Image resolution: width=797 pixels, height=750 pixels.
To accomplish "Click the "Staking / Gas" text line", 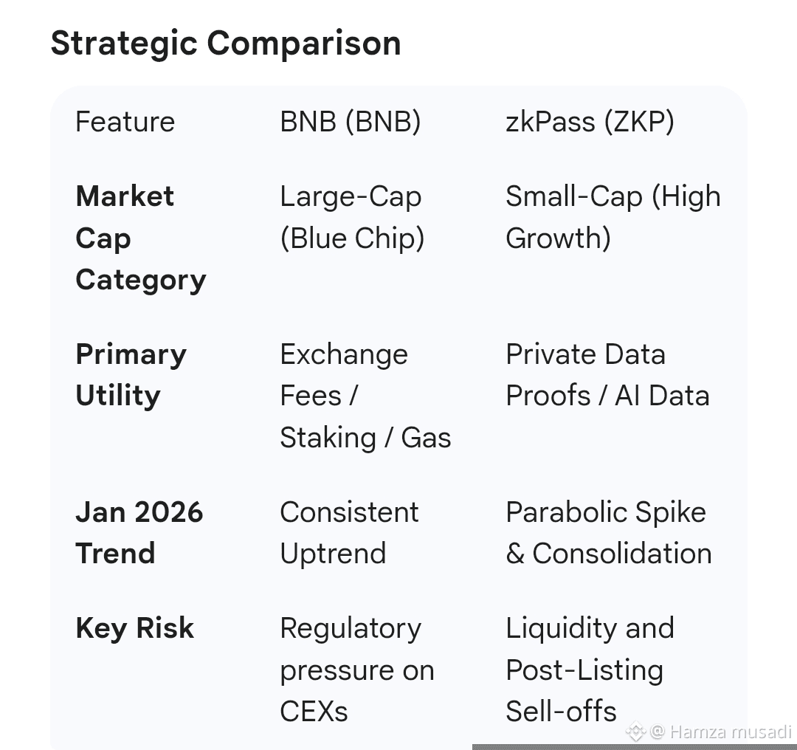I will point(365,438).
